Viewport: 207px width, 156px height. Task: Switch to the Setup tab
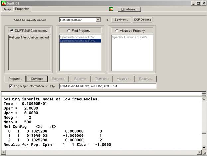7,9
